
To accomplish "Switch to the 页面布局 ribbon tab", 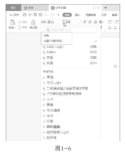I will pyautogui.click(x=91, y=15).
